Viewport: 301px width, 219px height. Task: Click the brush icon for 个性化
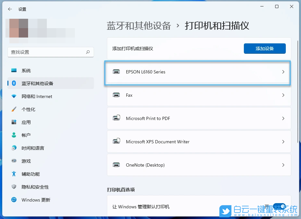pyautogui.click(x=13, y=109)
